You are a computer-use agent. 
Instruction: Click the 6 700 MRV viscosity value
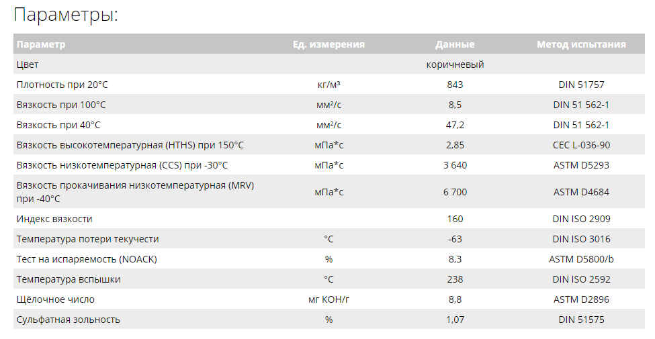click(x=455, y=192)
